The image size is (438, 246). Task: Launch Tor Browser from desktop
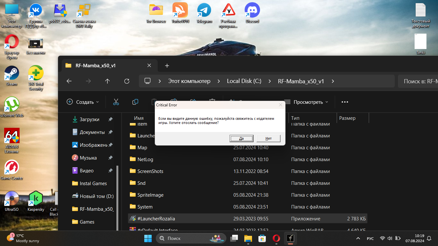click(x=156, y=13)
